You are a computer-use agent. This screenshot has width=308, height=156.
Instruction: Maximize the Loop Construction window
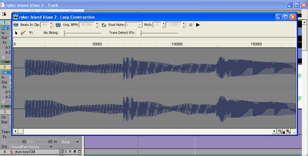(286, 17)
